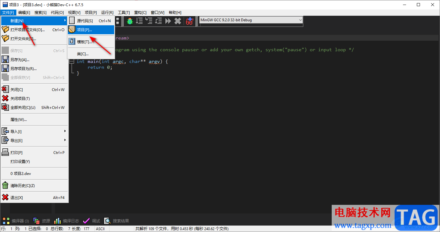This screenshot has width=440, height=232.
Task: Click 打印[P] menu entry
Action: pos(34,152)
